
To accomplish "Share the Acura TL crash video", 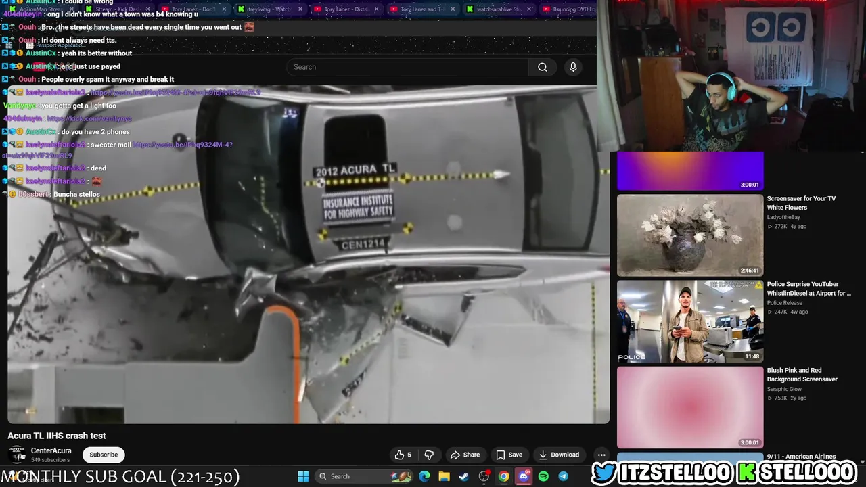I will (465, 455).
